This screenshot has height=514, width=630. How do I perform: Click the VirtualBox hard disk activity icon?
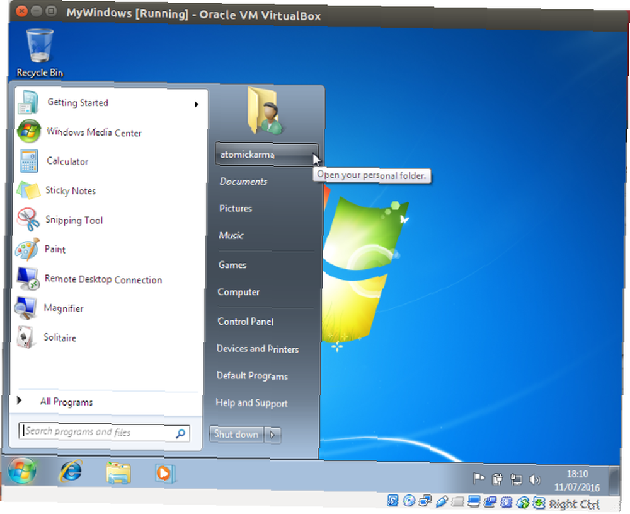point(392,500)
